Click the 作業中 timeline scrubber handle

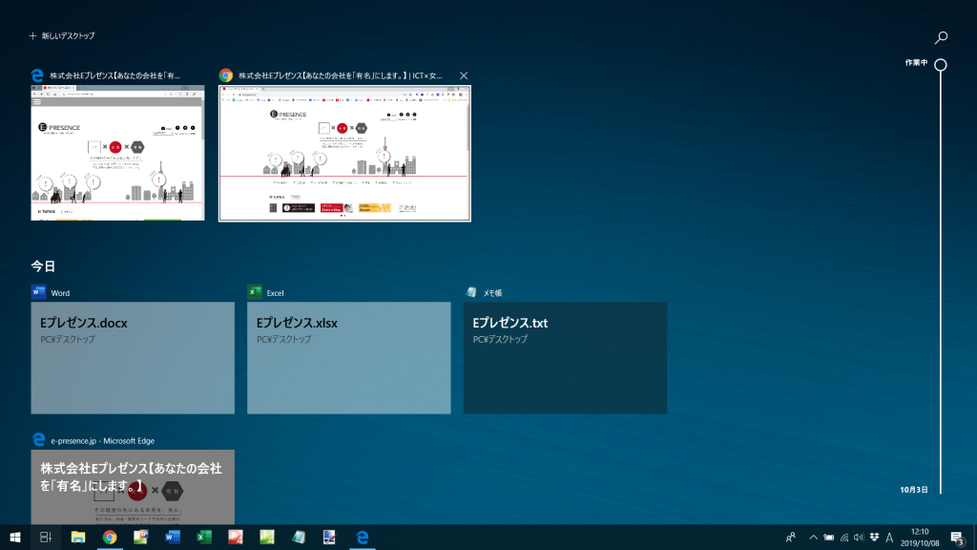(x=941, y=64)
